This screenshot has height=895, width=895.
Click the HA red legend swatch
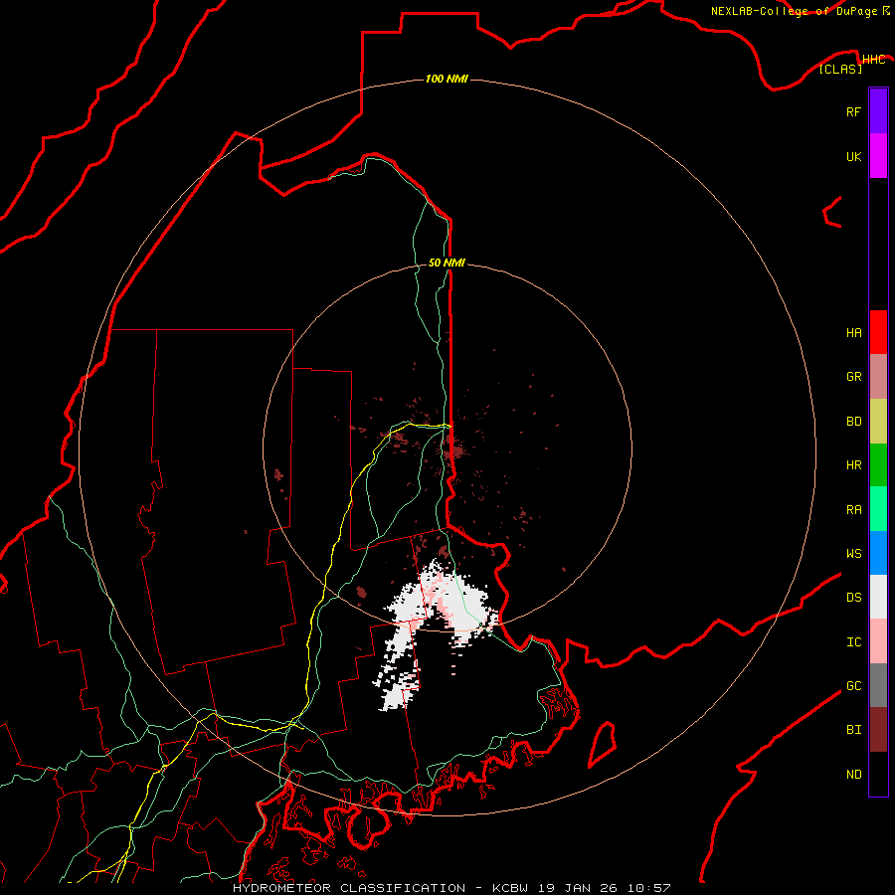(878, 332)
